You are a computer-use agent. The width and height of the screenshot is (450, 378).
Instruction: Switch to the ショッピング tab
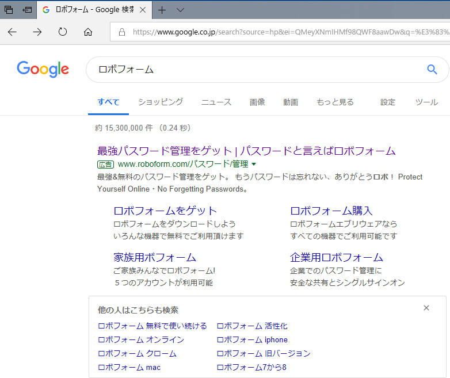[161, 102]
